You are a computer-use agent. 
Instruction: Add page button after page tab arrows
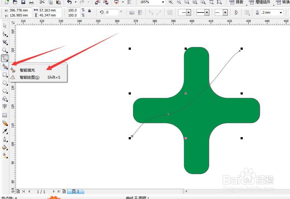(64, 192)
